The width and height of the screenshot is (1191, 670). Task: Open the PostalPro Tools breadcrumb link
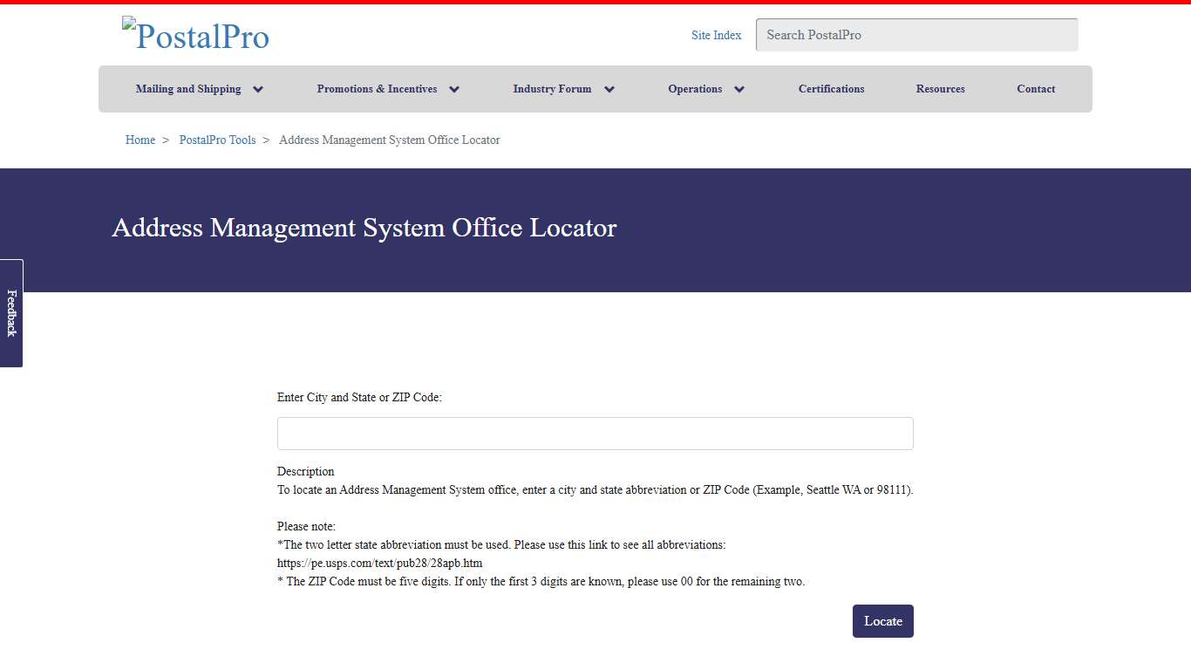click(217, 140)
